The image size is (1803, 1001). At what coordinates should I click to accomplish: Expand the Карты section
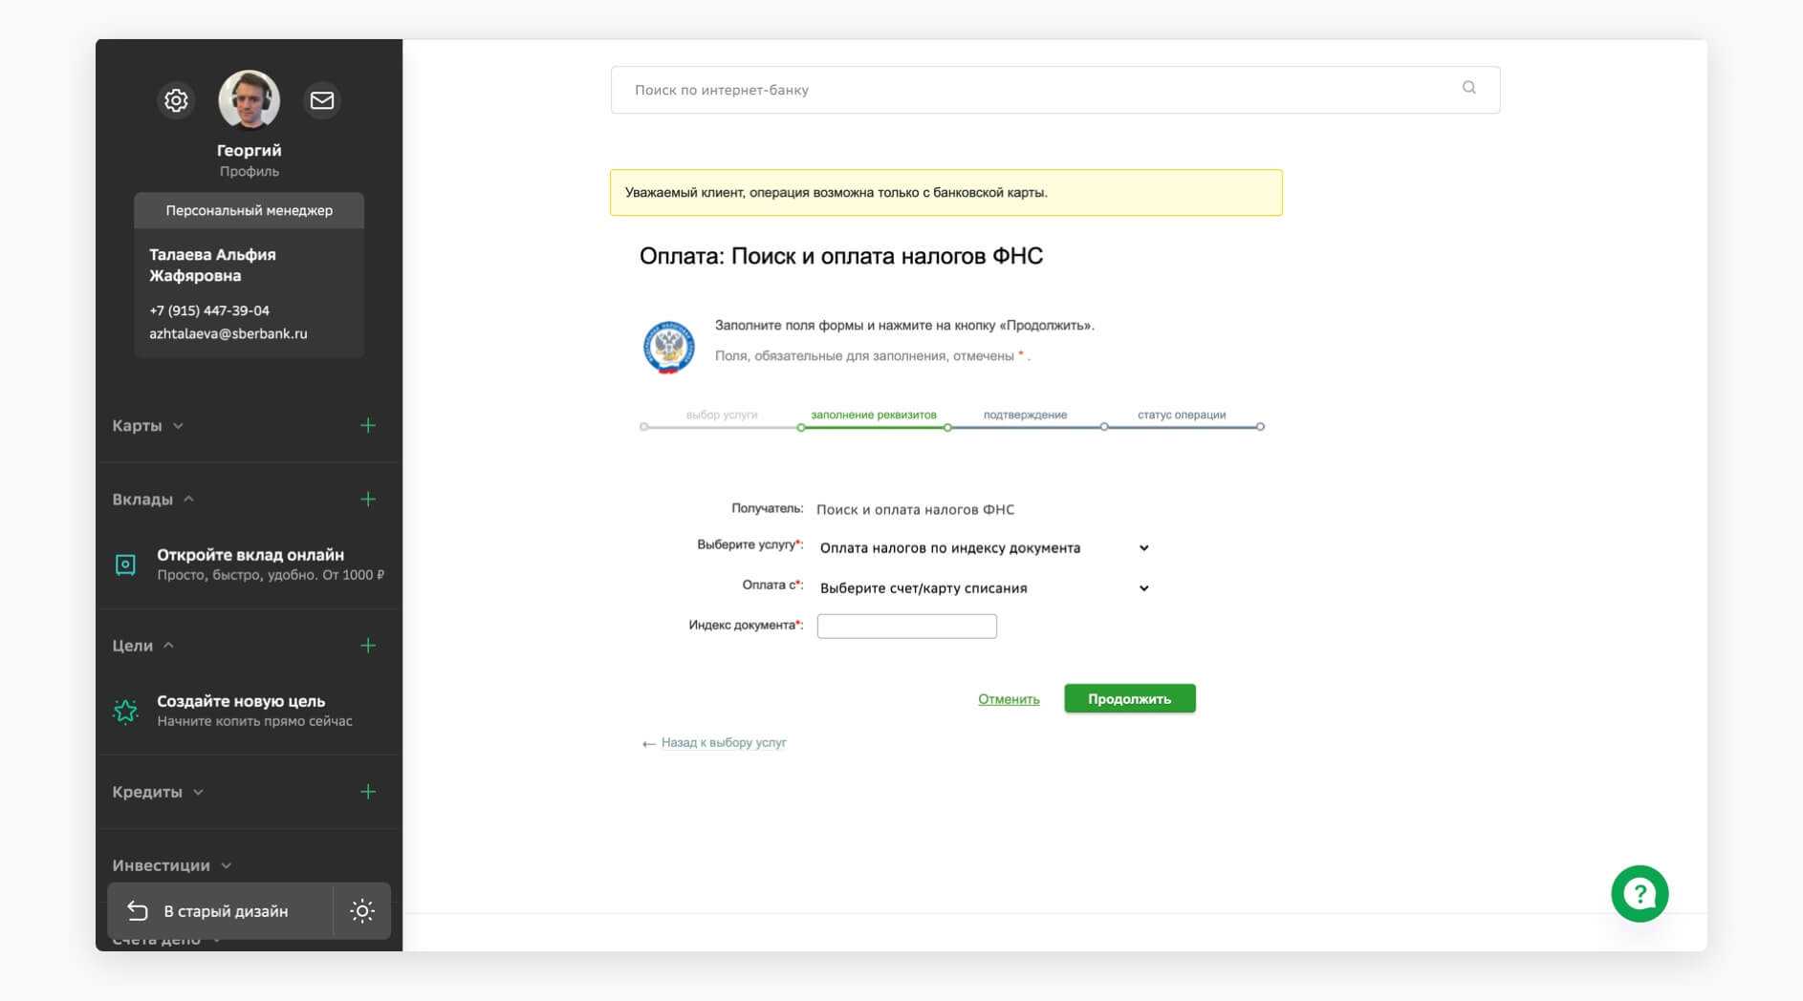tap(147, 426)
